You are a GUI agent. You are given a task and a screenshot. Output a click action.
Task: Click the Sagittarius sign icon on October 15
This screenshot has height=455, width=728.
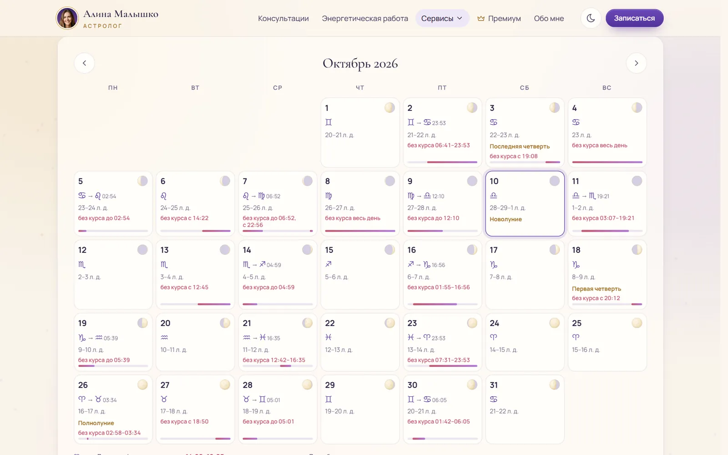329,264
